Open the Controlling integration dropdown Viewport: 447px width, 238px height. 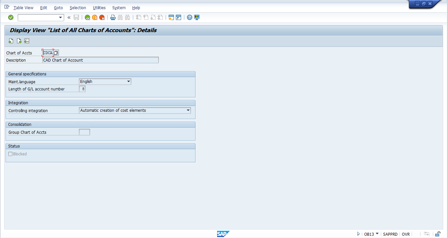pos(188,110)
